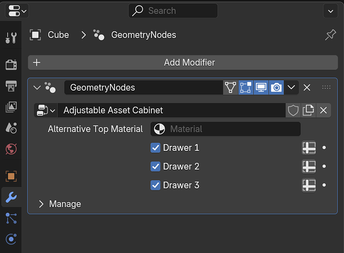Click the breadcrumb chevron arrow
The width and height of the screenshot is (344, 253).
[x=84, y=35]
